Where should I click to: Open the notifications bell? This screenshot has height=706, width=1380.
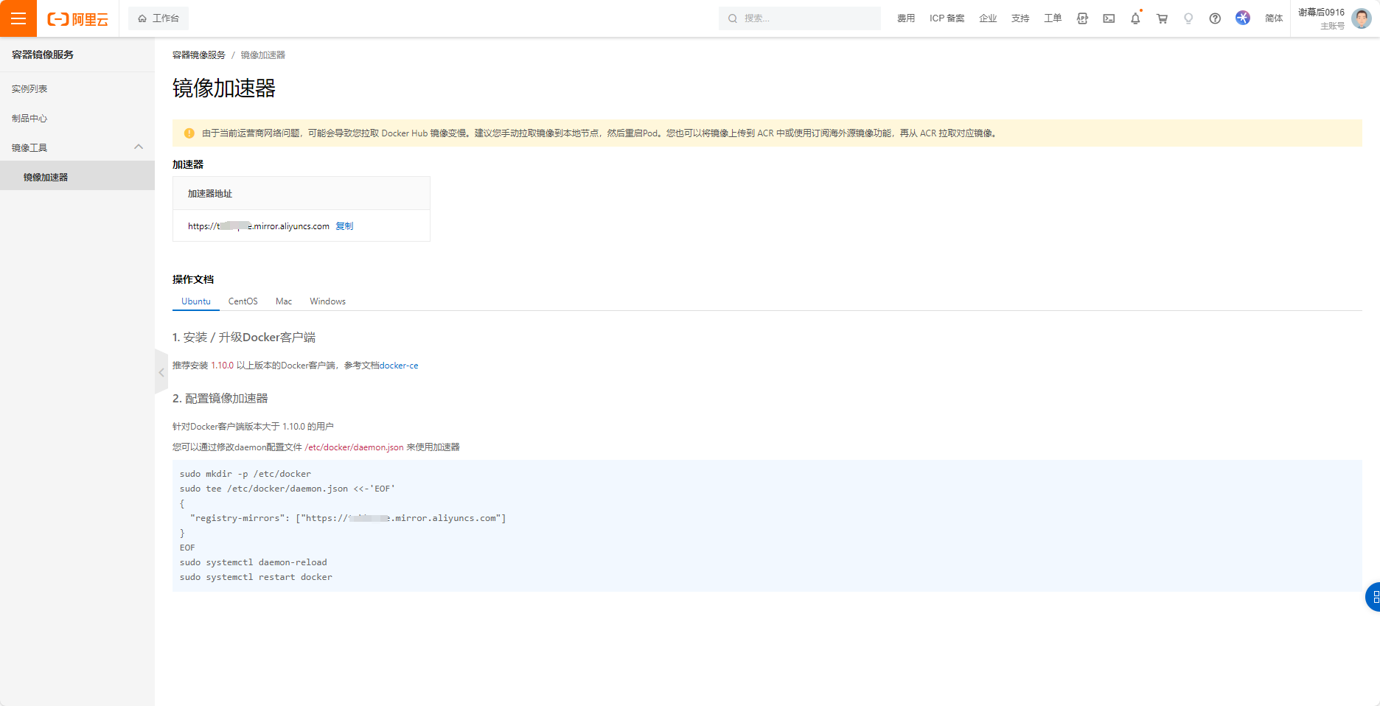pyautogui.click(x=1135, y=18)
